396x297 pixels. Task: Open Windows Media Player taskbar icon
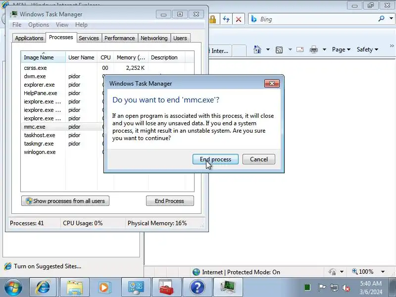(x=104, y=287)
